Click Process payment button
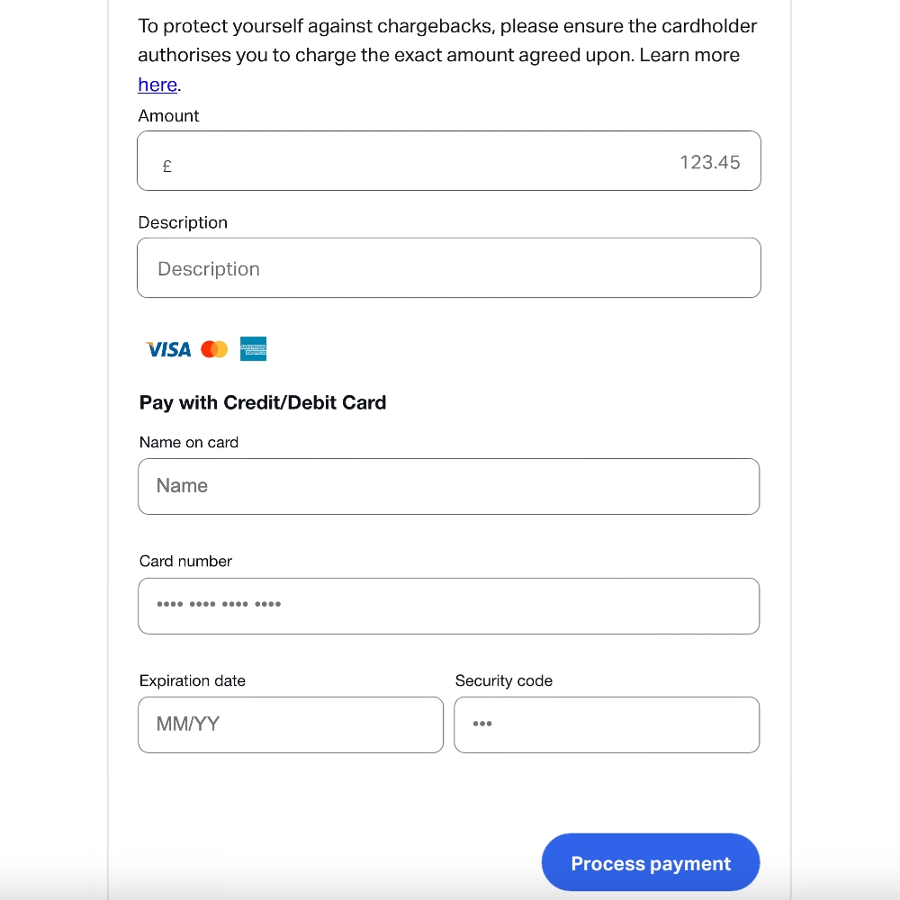 651,863
